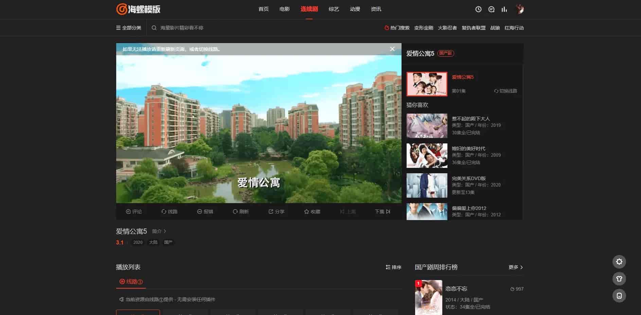641x315 pixels.
Task: Click the user avatar in header
Action: point(519,9)
